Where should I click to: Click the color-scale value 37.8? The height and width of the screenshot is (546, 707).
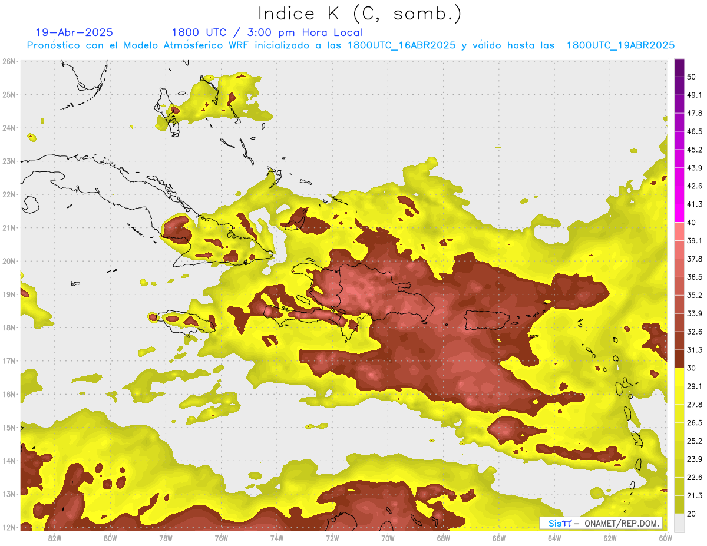(695, 259)
